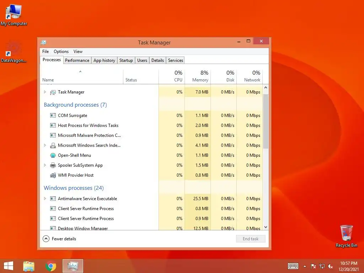Click the Task Manager row icon

point(53,92)
